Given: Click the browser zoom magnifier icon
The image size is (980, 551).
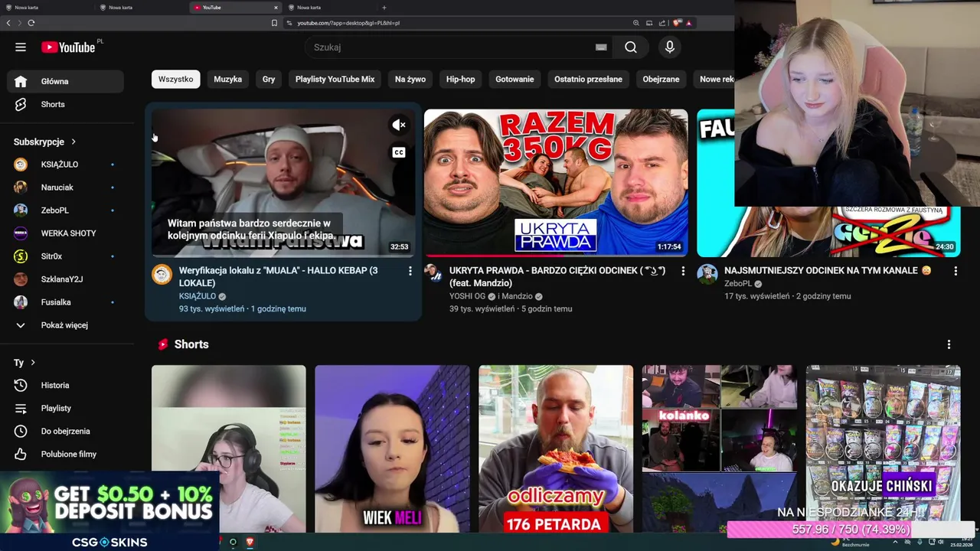Looking at the screenshot, I should [x=635, y=23].
